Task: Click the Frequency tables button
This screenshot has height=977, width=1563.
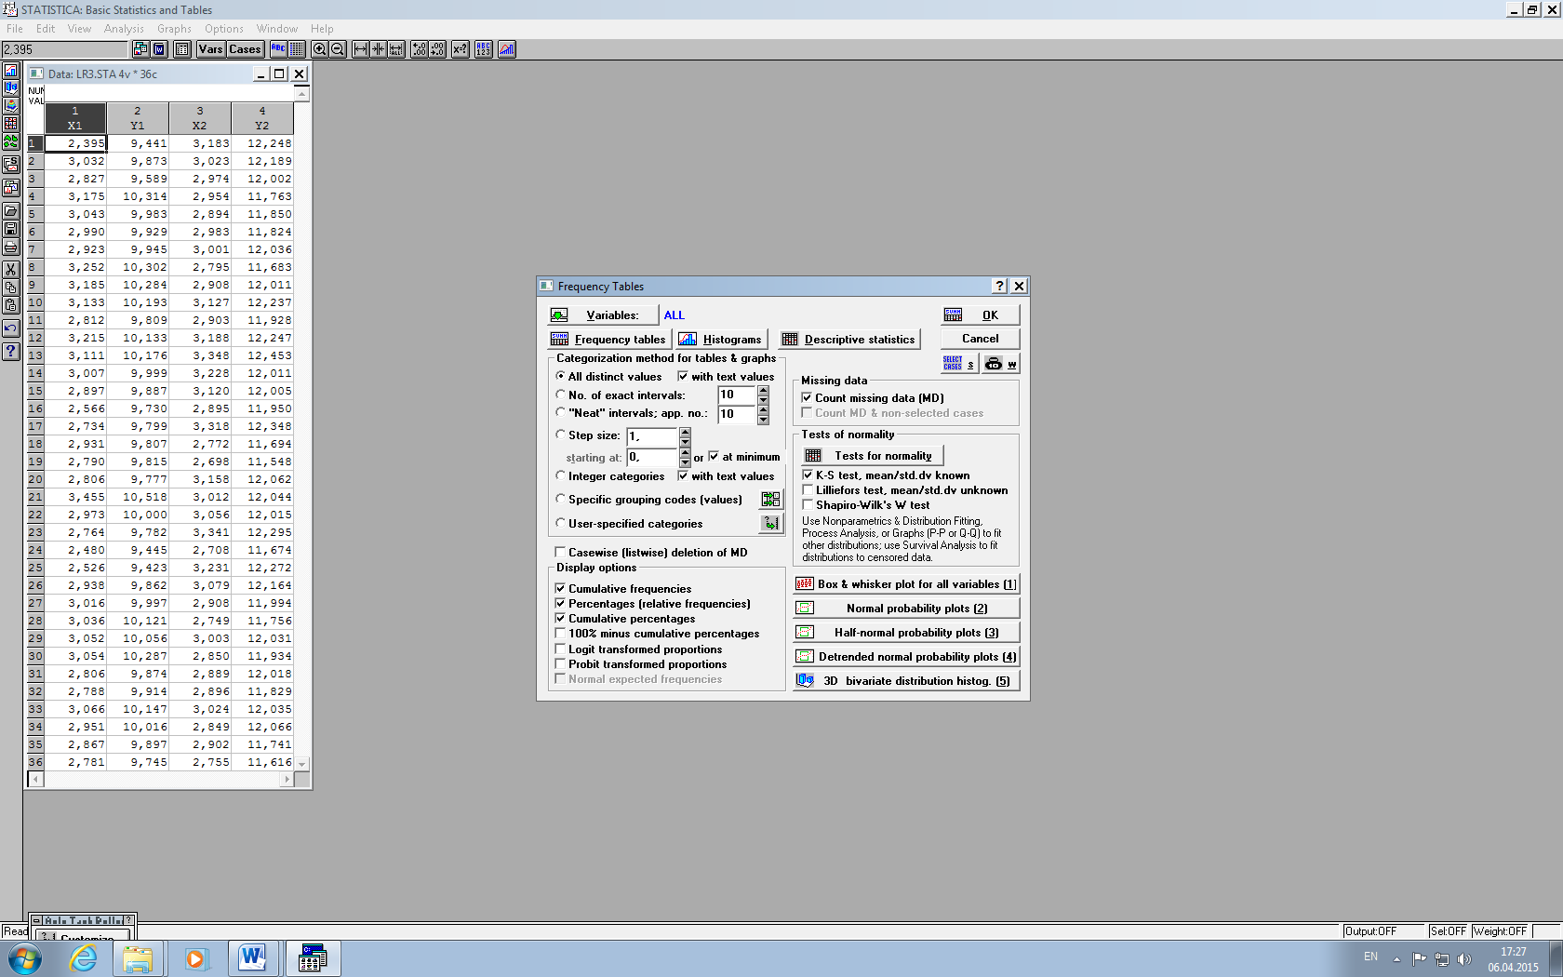Action: coord(608,339)
